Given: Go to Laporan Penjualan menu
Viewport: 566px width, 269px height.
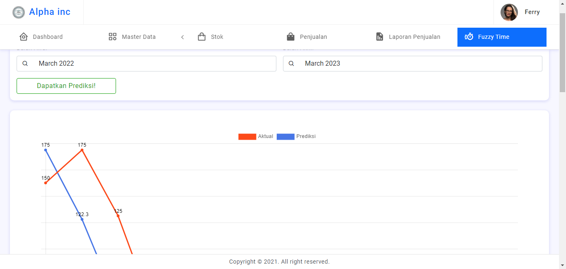Looking at the screenshot, I should (x=414, y=37).
